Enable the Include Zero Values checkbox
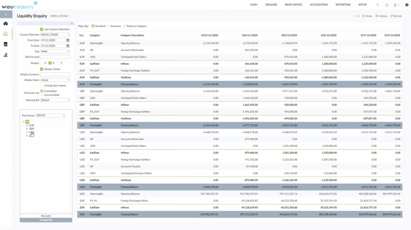Image resolution: width=411 pixels, height=230 pixels. click(42, 86)
